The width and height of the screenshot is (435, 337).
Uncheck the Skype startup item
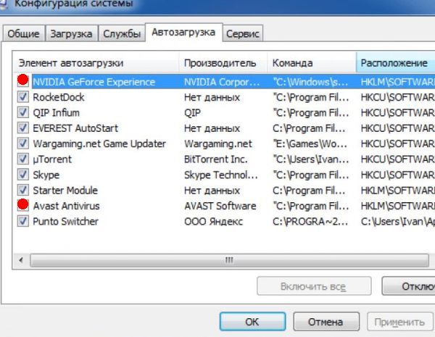pos(22,175)
